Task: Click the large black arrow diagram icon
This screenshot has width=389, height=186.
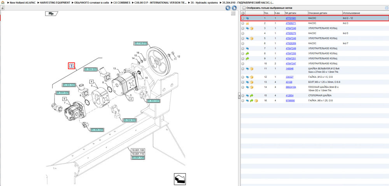Action: click(x=180, y=179)
